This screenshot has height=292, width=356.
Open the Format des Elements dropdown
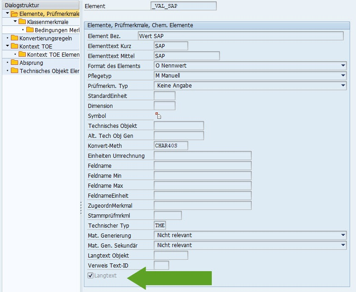343,66
